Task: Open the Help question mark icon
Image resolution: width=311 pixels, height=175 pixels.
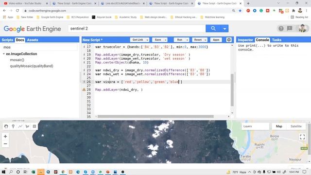Action: 281,29
